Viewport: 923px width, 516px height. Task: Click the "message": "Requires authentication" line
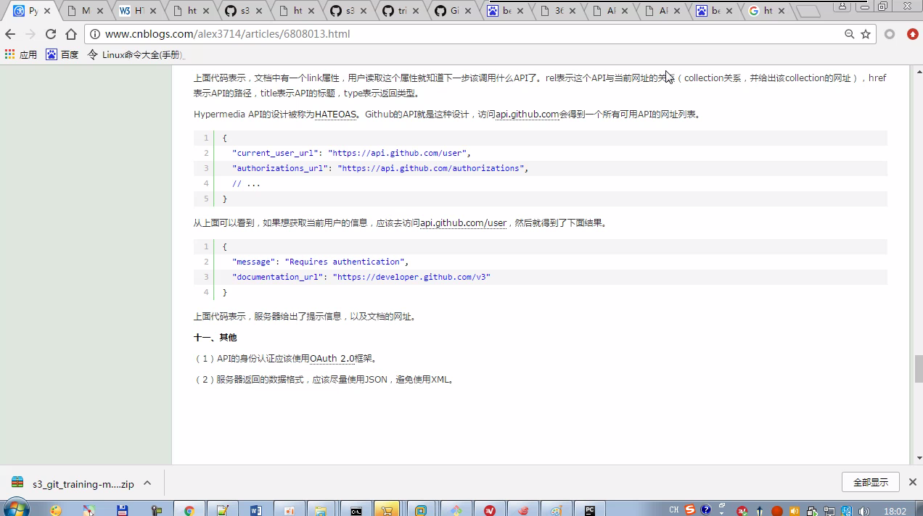(x=320, y=262)
